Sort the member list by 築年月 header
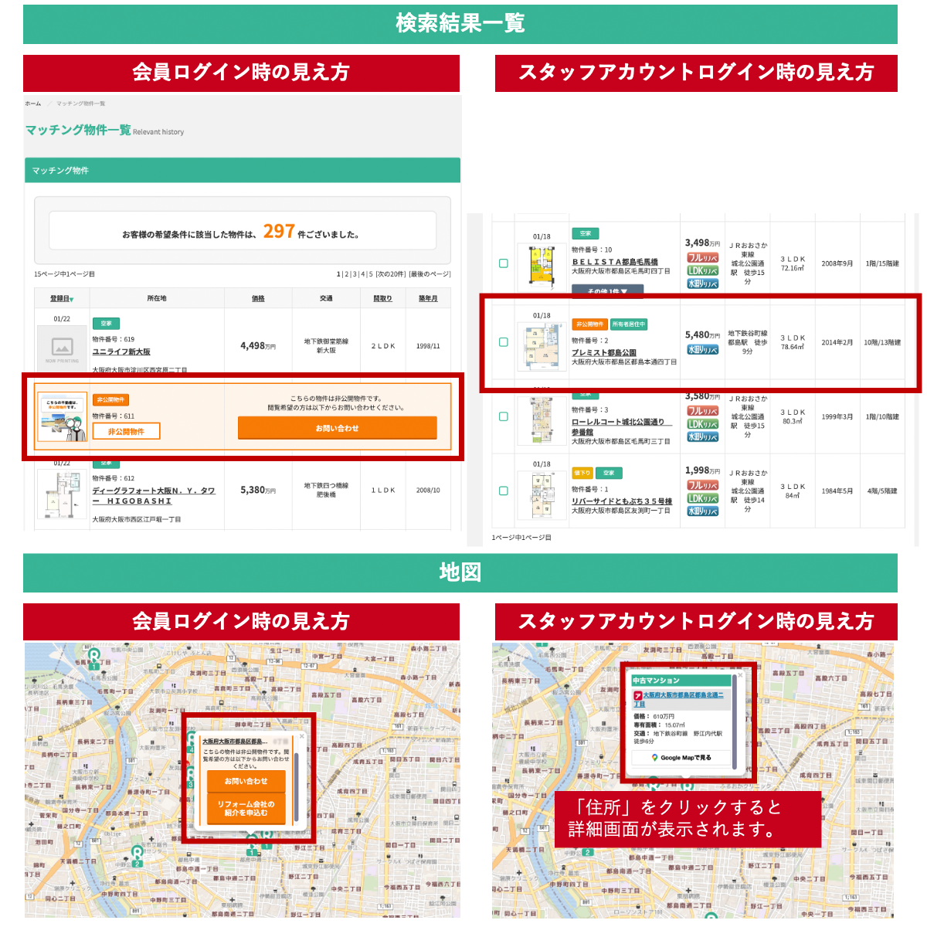The height and width of the screenshot is (927, 927). pyautogui.click(x=428, y=298)
